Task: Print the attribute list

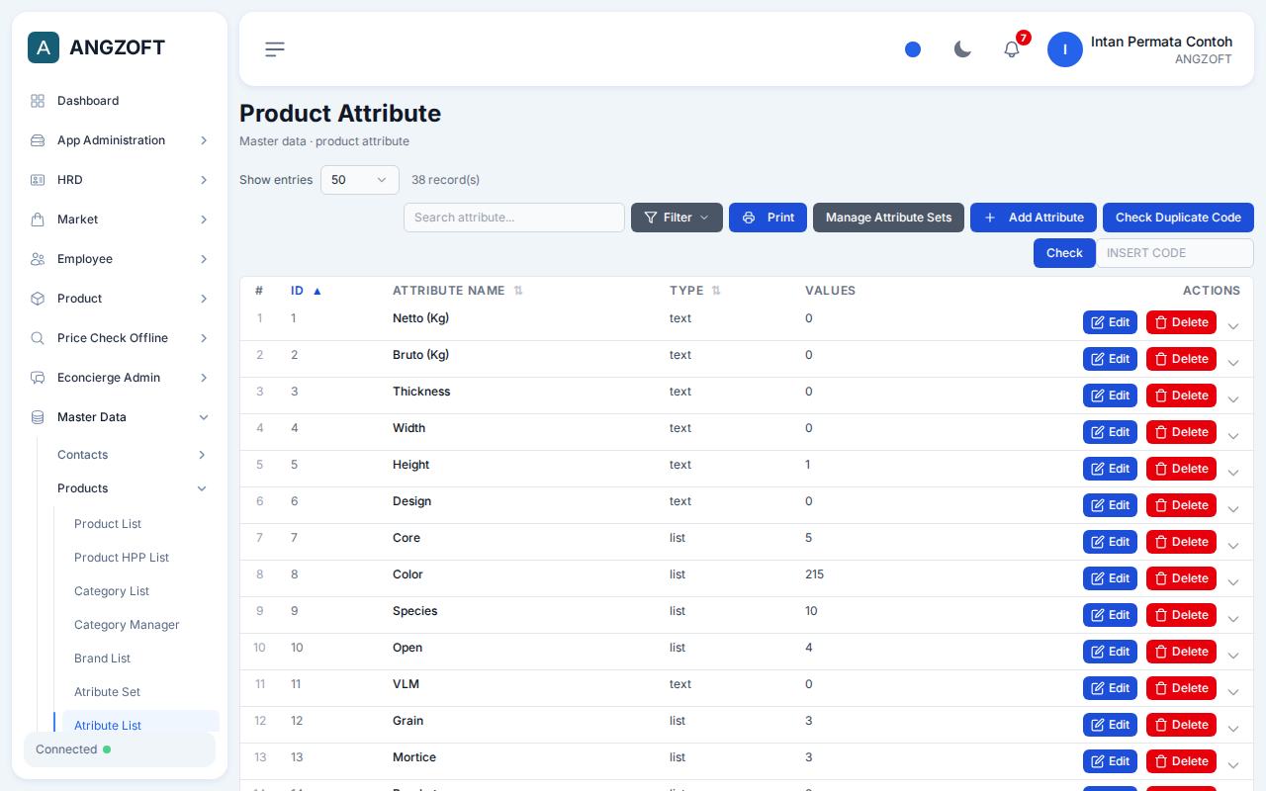Action: pos(768,218)
